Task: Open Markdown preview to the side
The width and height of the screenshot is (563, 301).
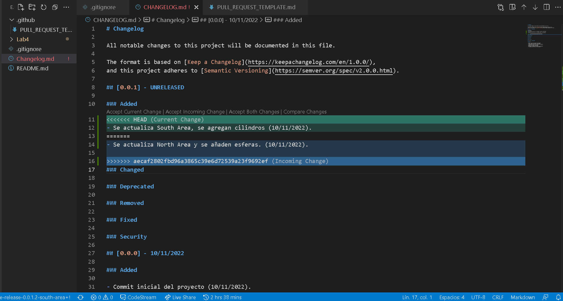Action: point(512,7)
